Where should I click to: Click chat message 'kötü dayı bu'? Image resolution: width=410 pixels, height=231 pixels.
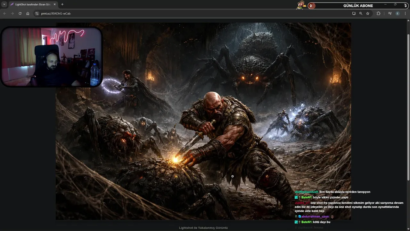pos(322,222)
